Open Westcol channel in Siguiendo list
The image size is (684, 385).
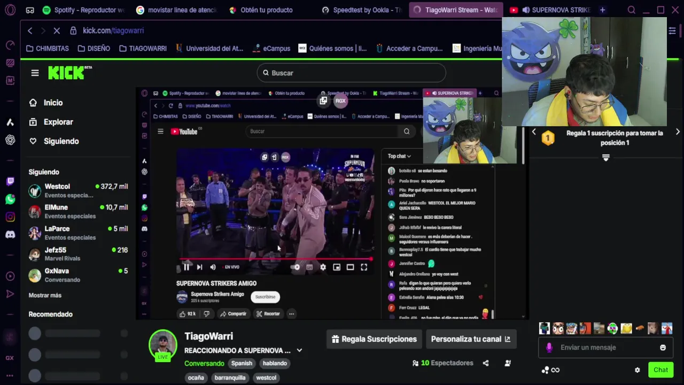[78, 190]
